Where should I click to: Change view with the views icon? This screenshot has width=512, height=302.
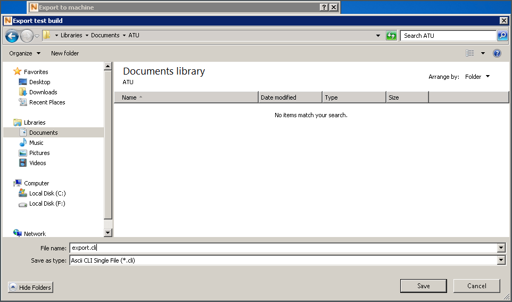(x=470, y=53)
